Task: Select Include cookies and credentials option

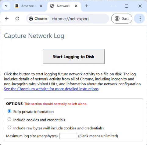Action: [9, 119]
